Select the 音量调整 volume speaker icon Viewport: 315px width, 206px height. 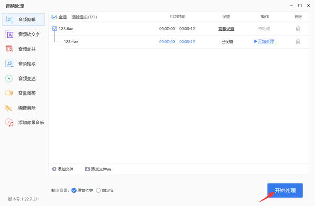click(9, 93)
